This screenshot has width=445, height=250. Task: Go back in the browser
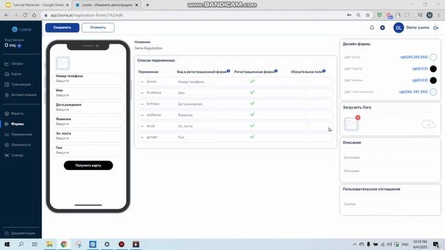tap(6, 15)
